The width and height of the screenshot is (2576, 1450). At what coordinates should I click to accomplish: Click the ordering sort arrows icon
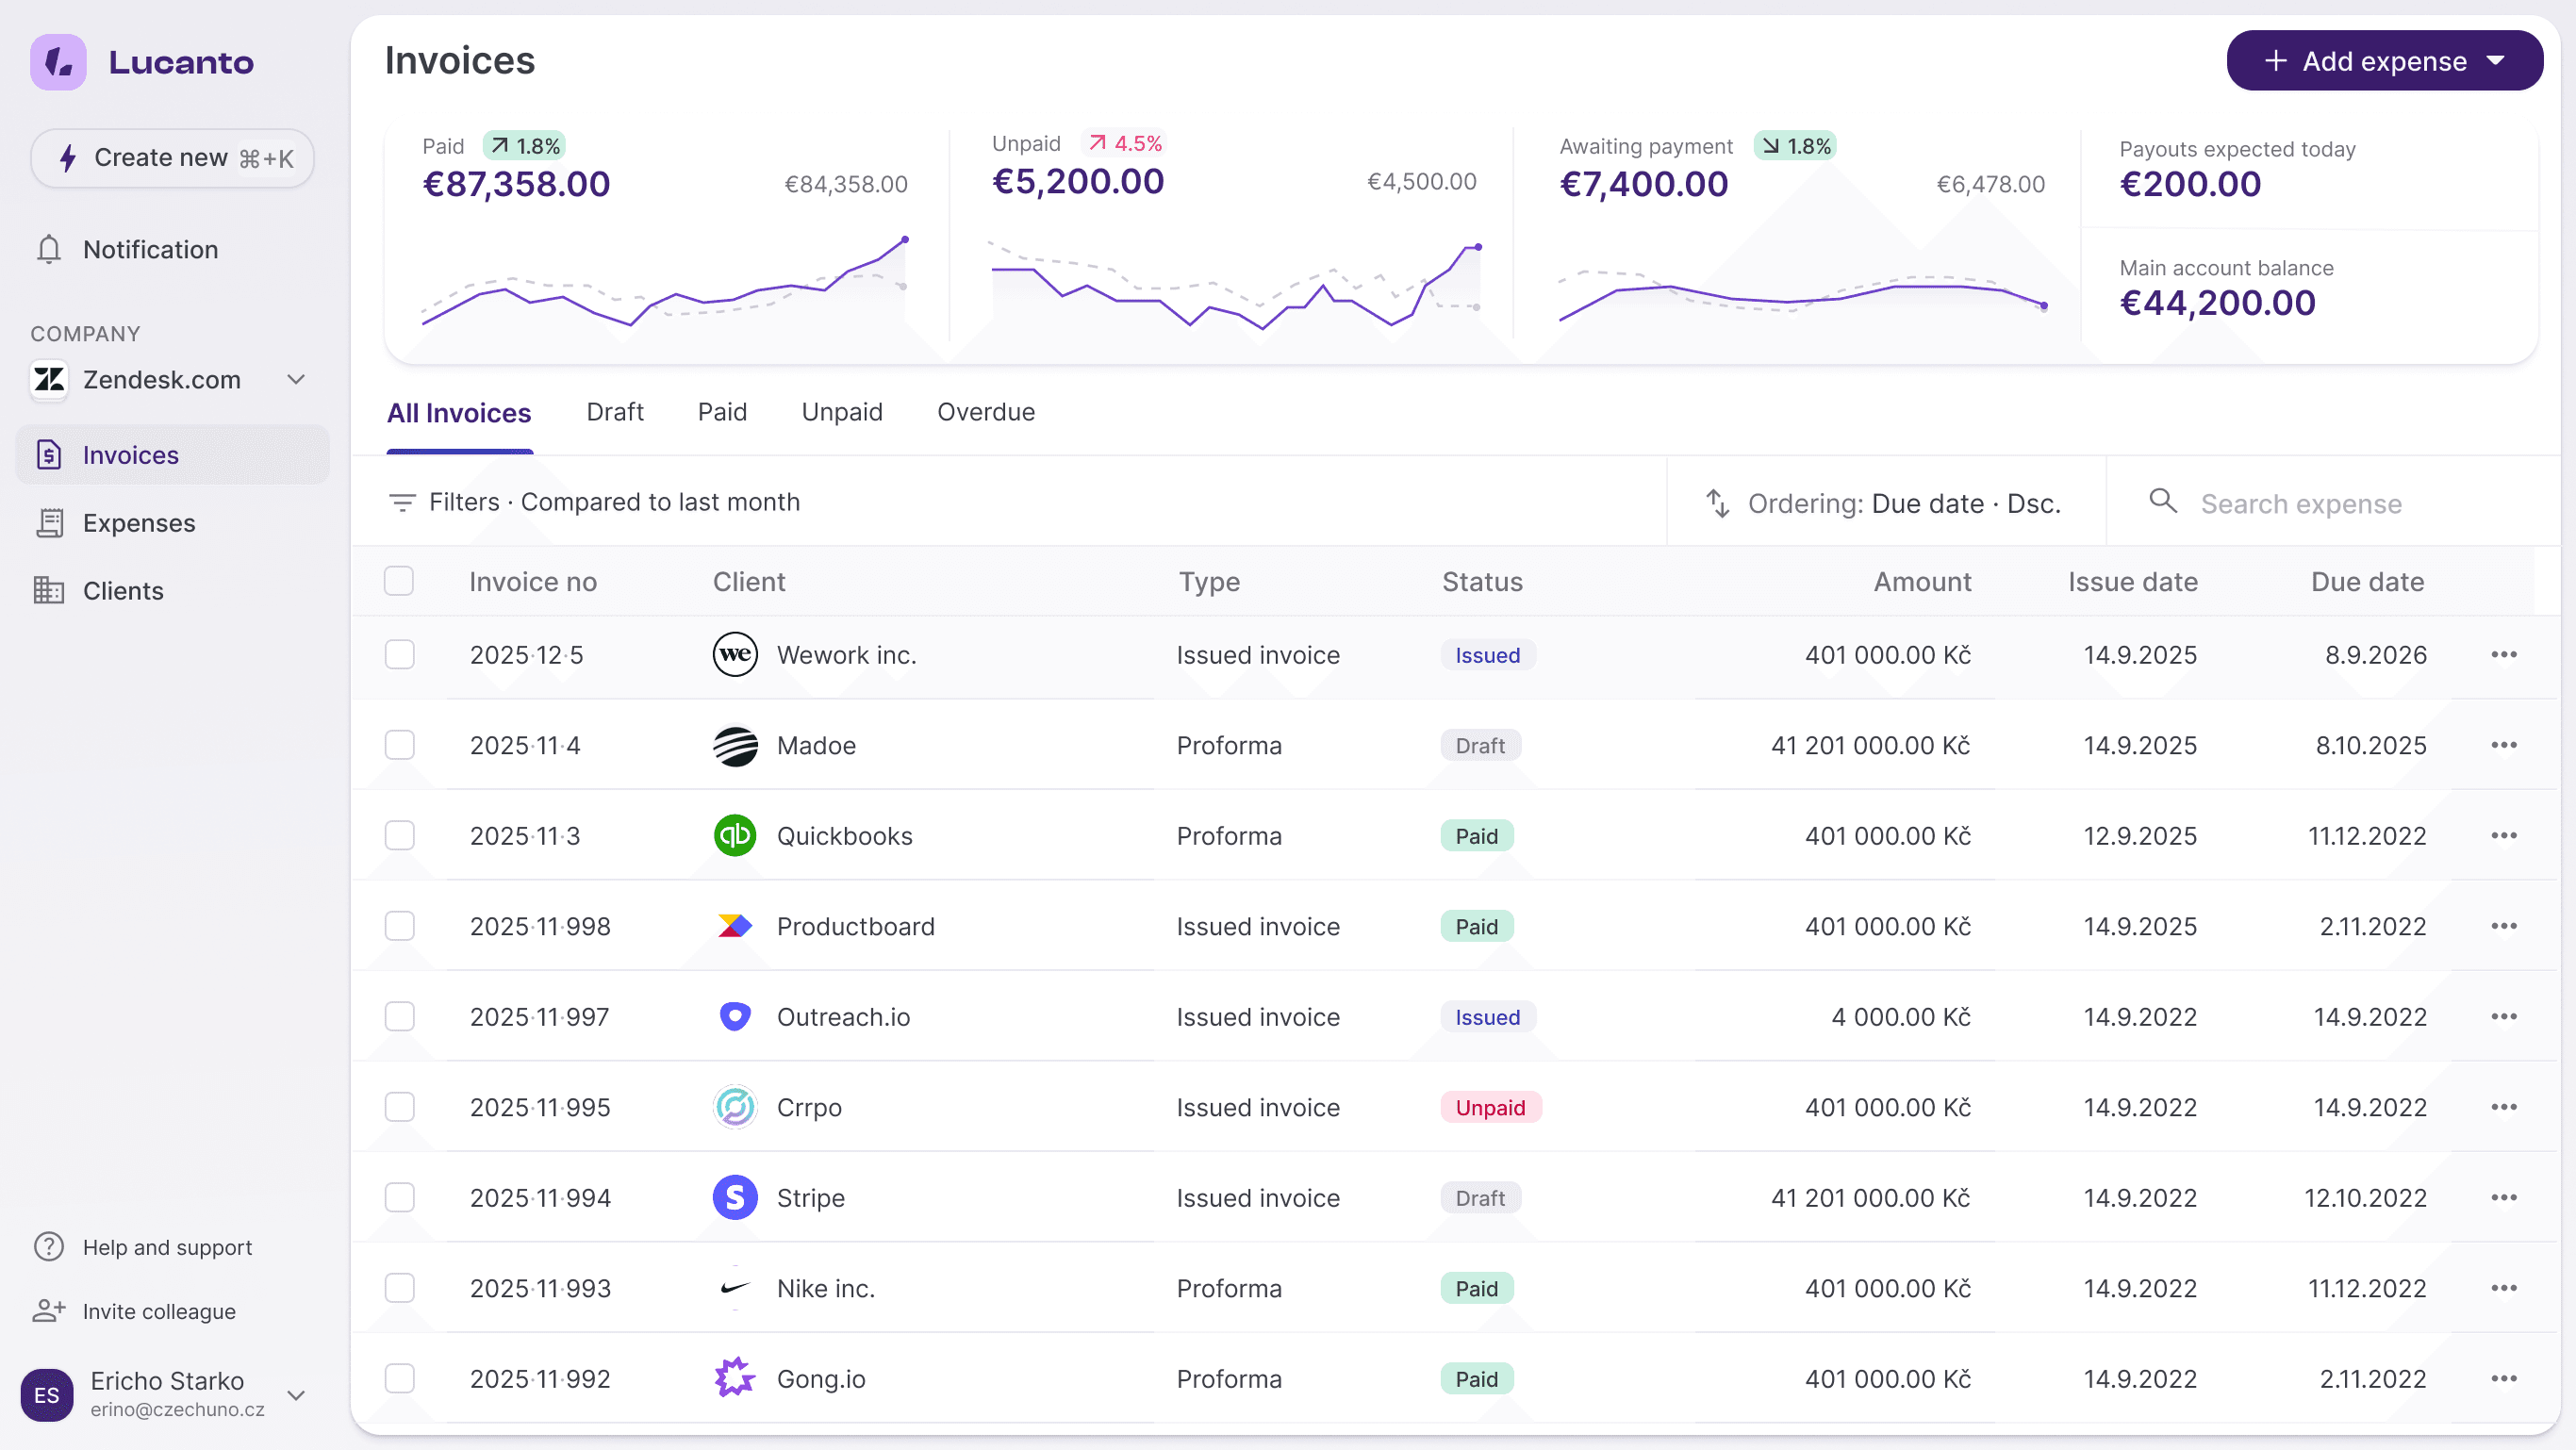(x=1717, y=503)
